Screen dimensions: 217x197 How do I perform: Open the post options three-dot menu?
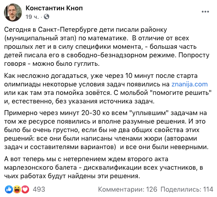pyautogui.click(x=205, y=12)
